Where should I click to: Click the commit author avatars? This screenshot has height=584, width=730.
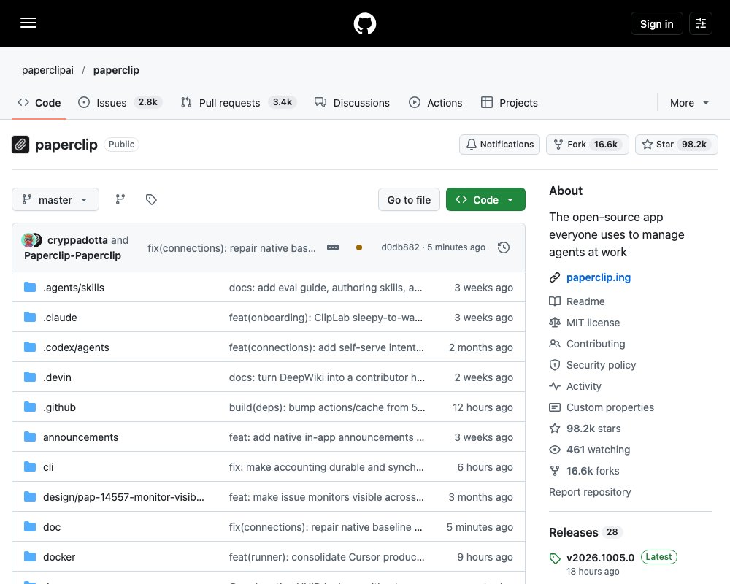31,240
